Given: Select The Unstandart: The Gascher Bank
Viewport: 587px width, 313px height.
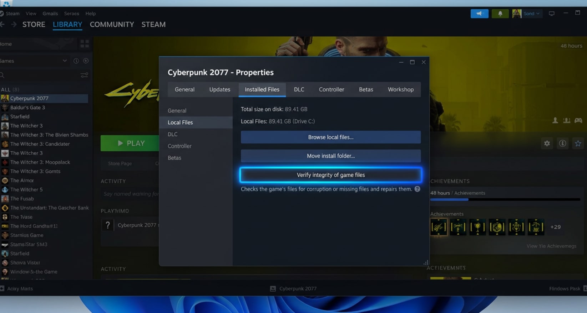Looking at the screenshot, I should click(45, 208).
